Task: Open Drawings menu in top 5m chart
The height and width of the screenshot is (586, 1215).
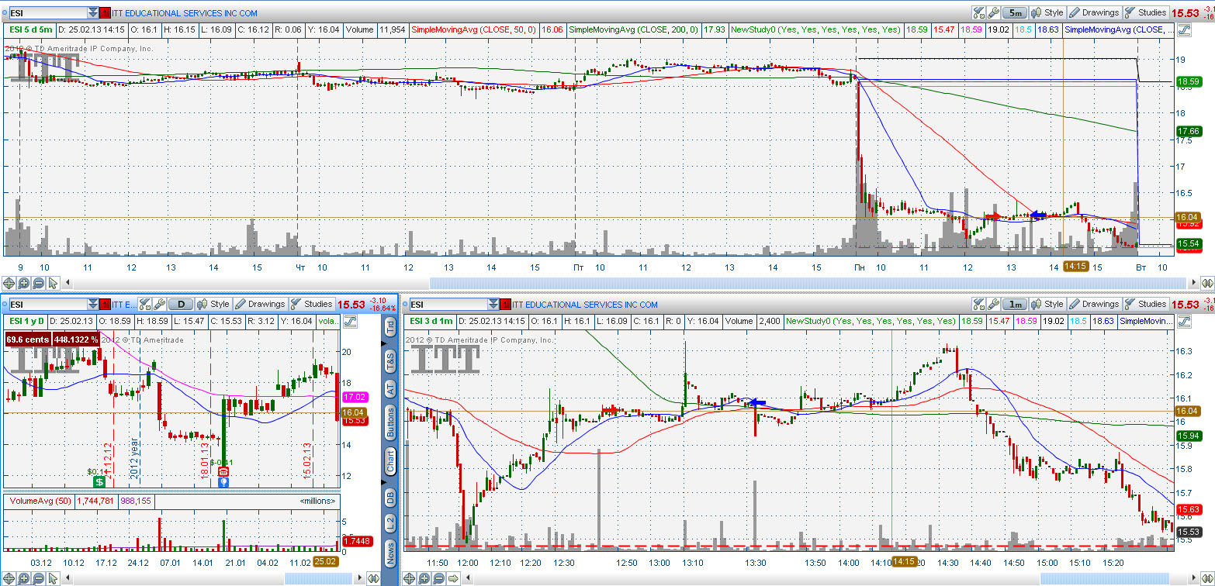Action: 1094,12
